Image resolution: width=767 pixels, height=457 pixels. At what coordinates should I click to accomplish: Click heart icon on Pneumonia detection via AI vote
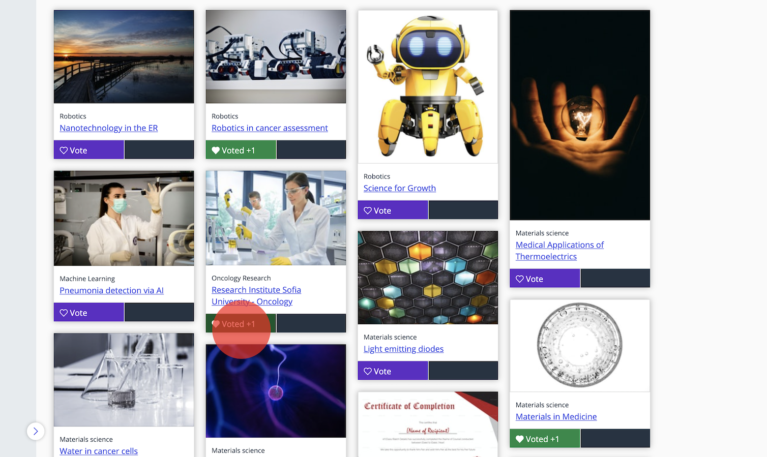click(64, 313)
